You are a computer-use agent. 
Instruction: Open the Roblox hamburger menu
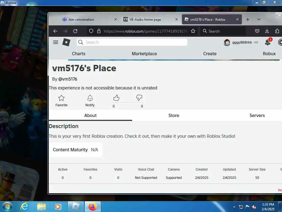click(x=56, y=42)
